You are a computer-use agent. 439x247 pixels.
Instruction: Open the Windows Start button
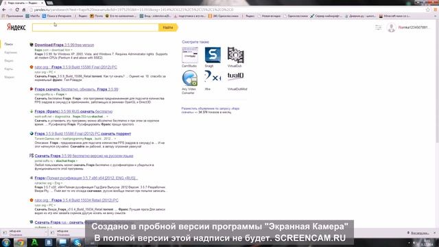[6, 242]
